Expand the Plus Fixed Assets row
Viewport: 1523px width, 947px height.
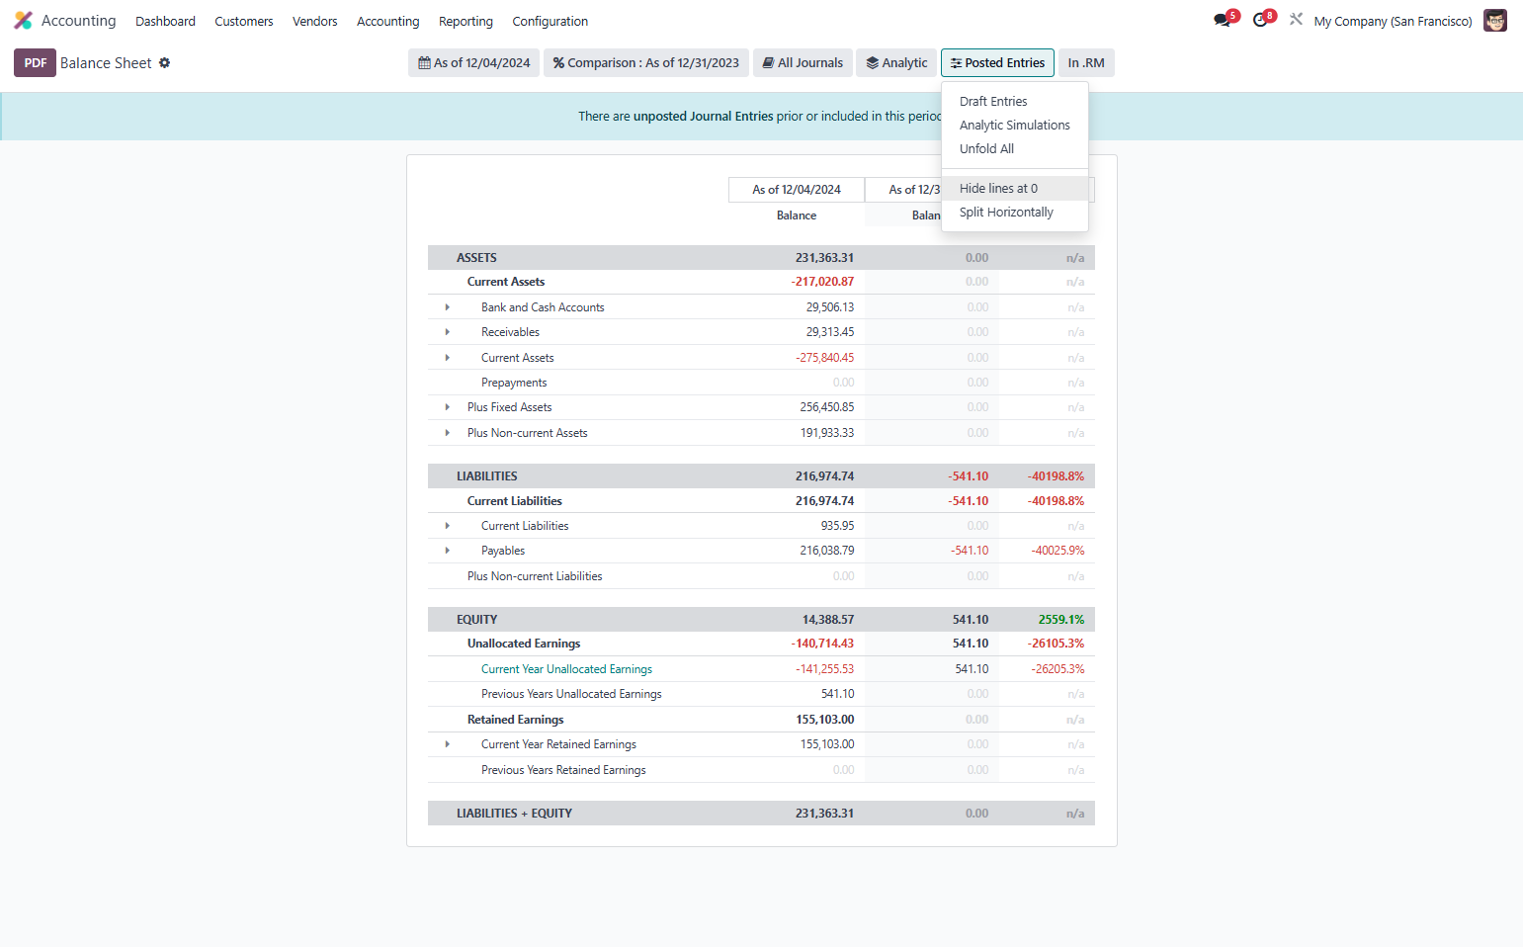[x=448, y=407]
